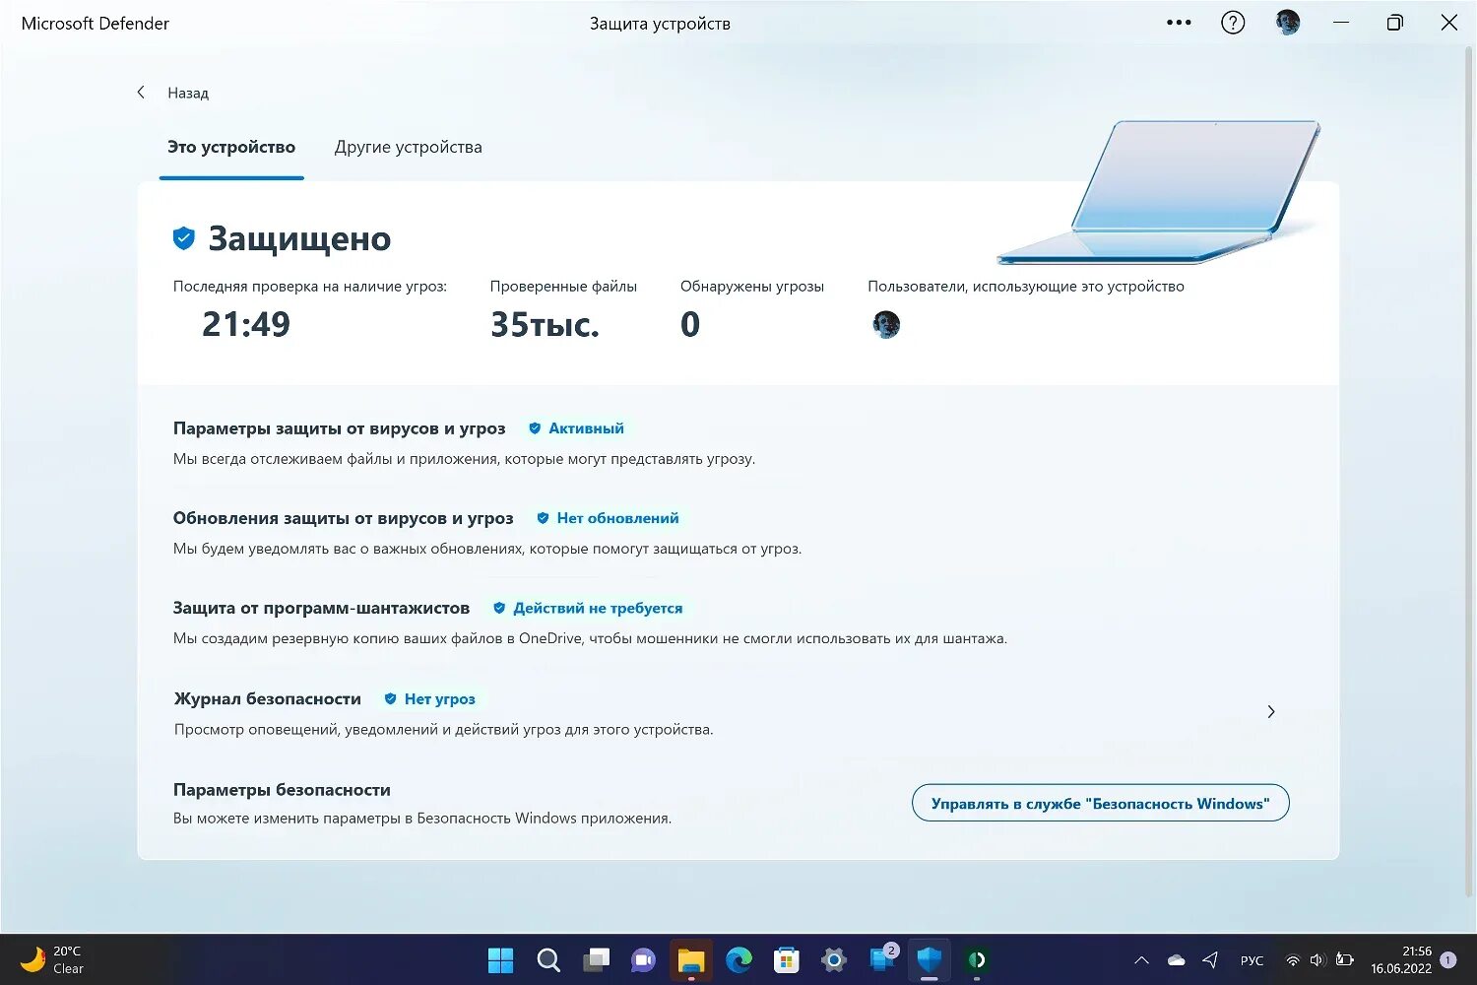Screen dimensions: 1477x985
Task: Open the green circular app on taskbar
Action: tap(977, 960)
